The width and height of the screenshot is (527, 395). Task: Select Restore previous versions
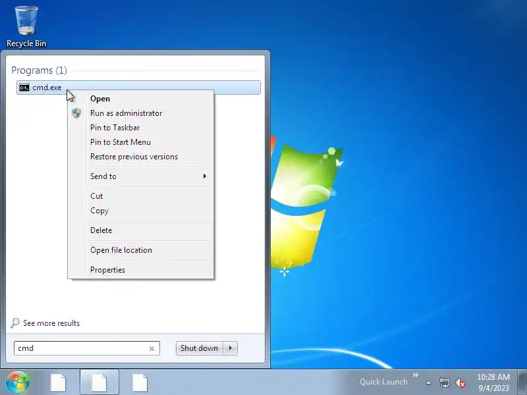tap(134, 157)
